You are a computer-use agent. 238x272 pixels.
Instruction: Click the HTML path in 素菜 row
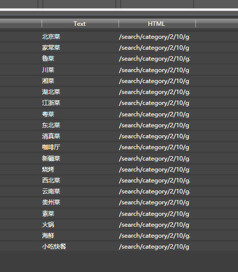point(154,214)
